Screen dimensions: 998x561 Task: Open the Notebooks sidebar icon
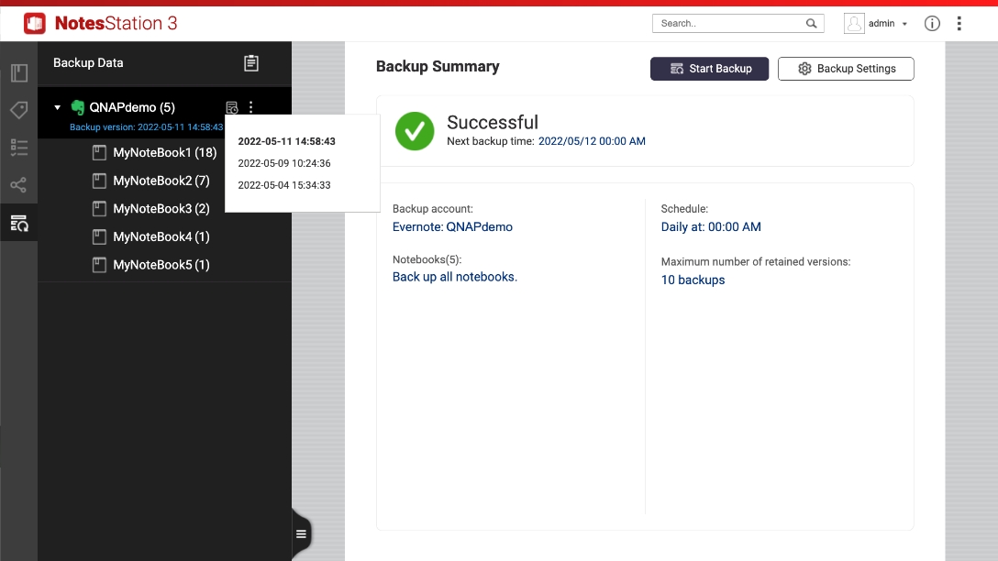(x=18, y=73)
